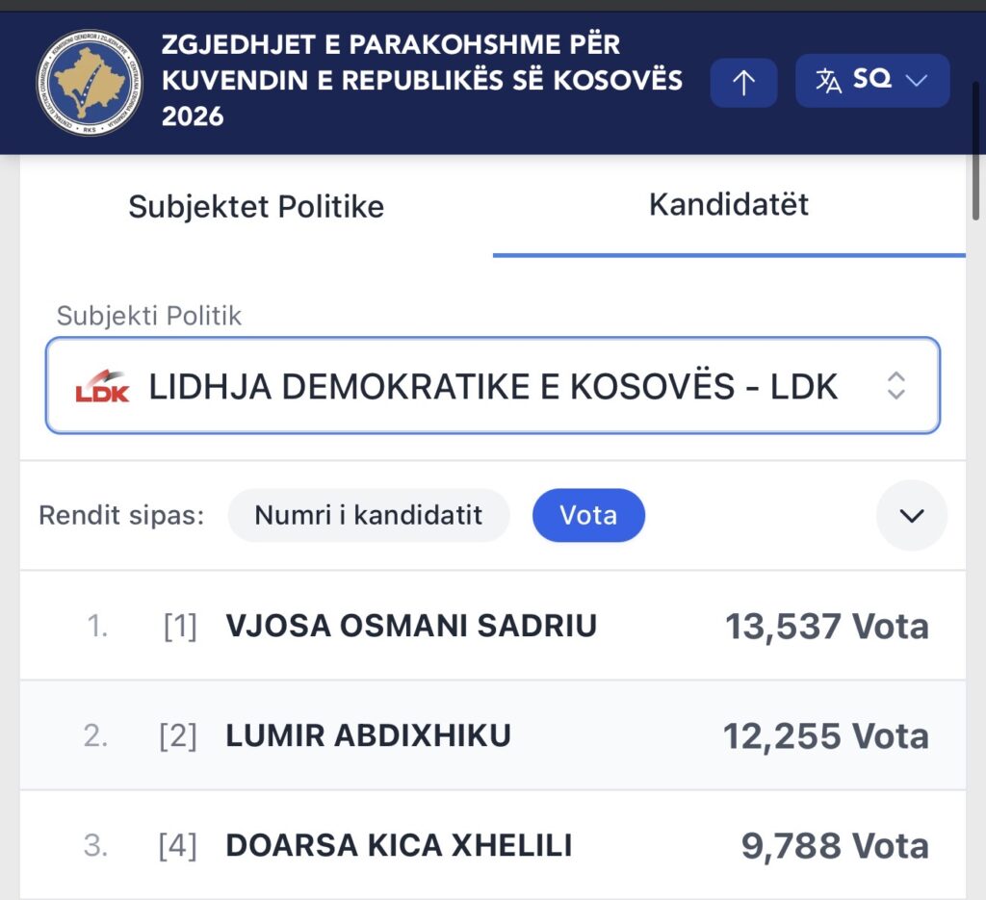Screen dimensions: 986x900
Task: Switch to Subjektet Politike tab
Action: pos(256,206)
